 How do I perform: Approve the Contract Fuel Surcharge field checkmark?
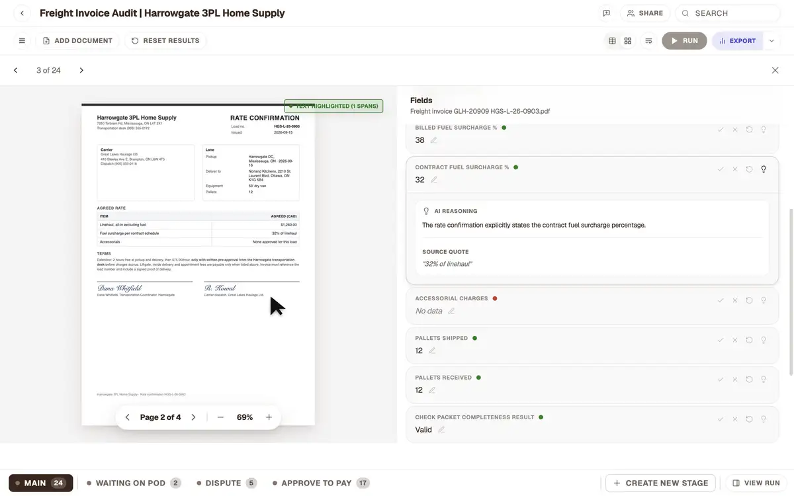coord(721,169)
